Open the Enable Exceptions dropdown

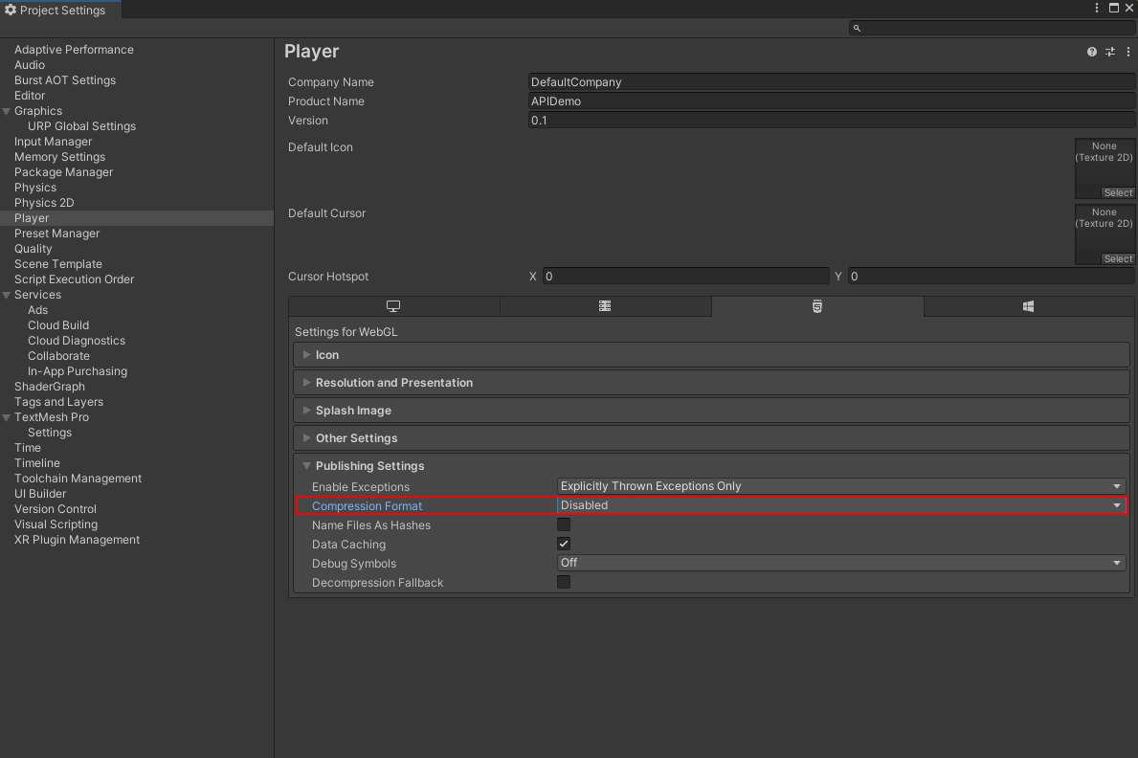[x=840, y=486]
